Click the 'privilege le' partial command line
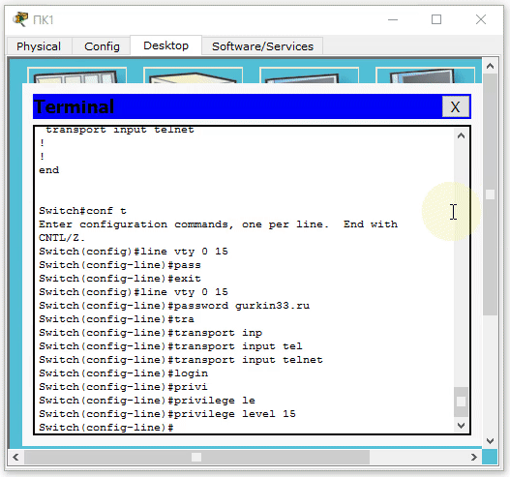 [147, 401]
